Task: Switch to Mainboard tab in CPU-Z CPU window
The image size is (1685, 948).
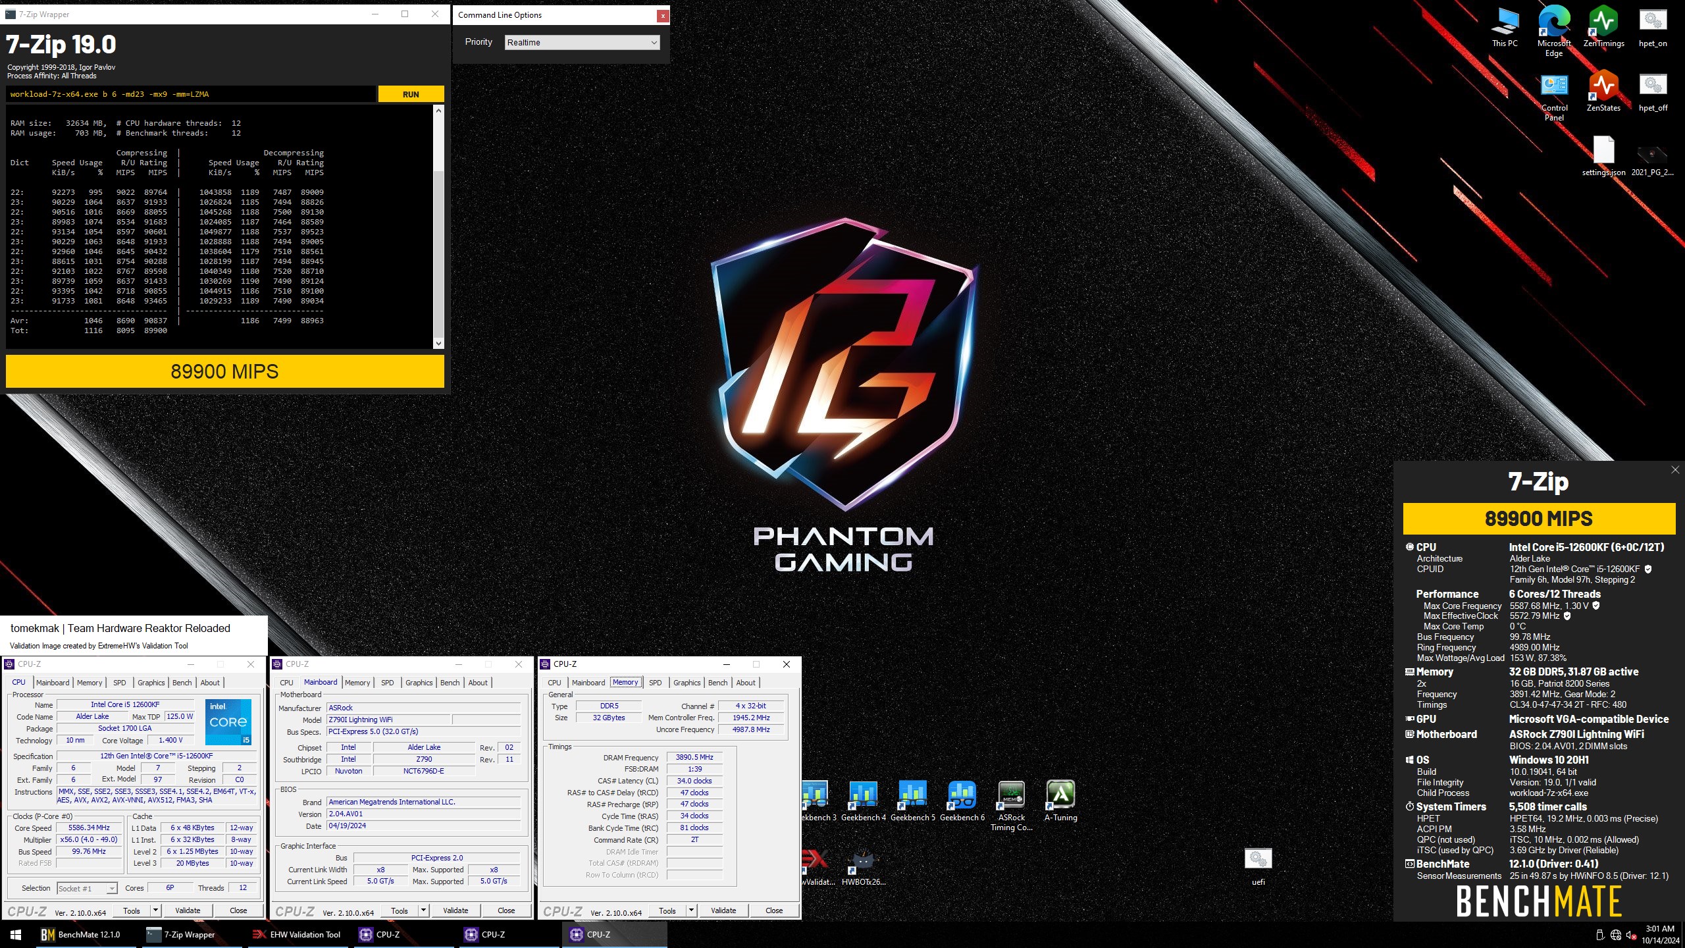Action: [53, 683]
